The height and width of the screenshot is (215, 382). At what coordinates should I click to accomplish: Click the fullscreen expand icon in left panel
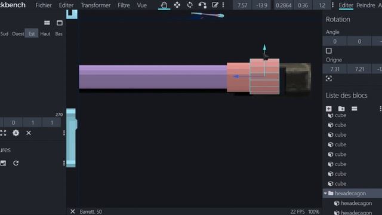tap(3, 133)
